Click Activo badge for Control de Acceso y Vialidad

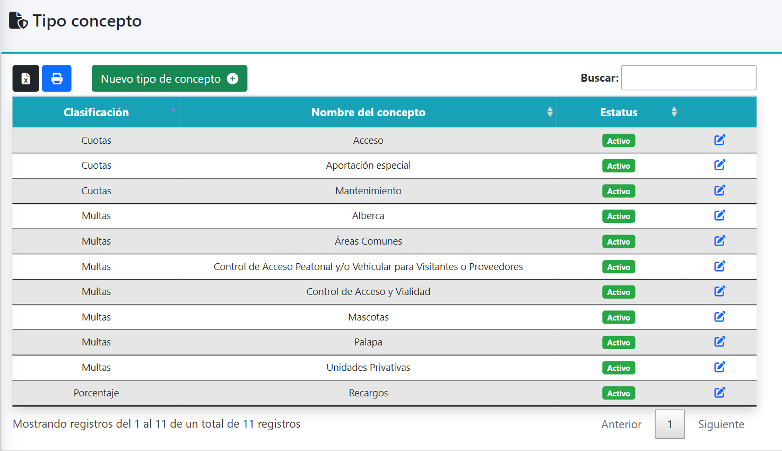(x=619, y=292)
